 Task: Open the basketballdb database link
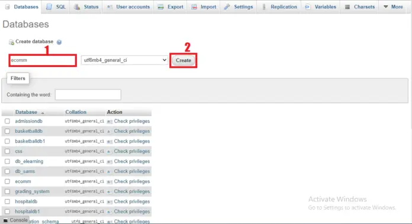tap(28, 131)
